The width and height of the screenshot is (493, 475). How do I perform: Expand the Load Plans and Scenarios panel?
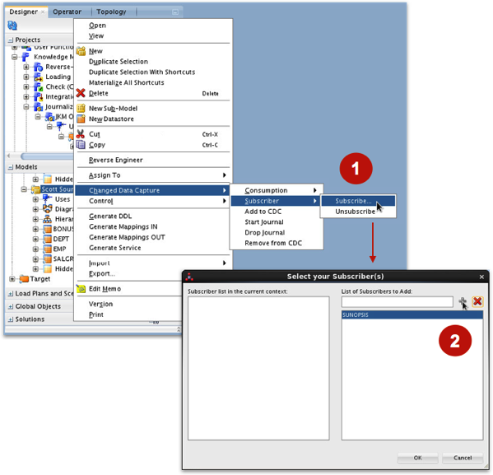pos(11,294)
